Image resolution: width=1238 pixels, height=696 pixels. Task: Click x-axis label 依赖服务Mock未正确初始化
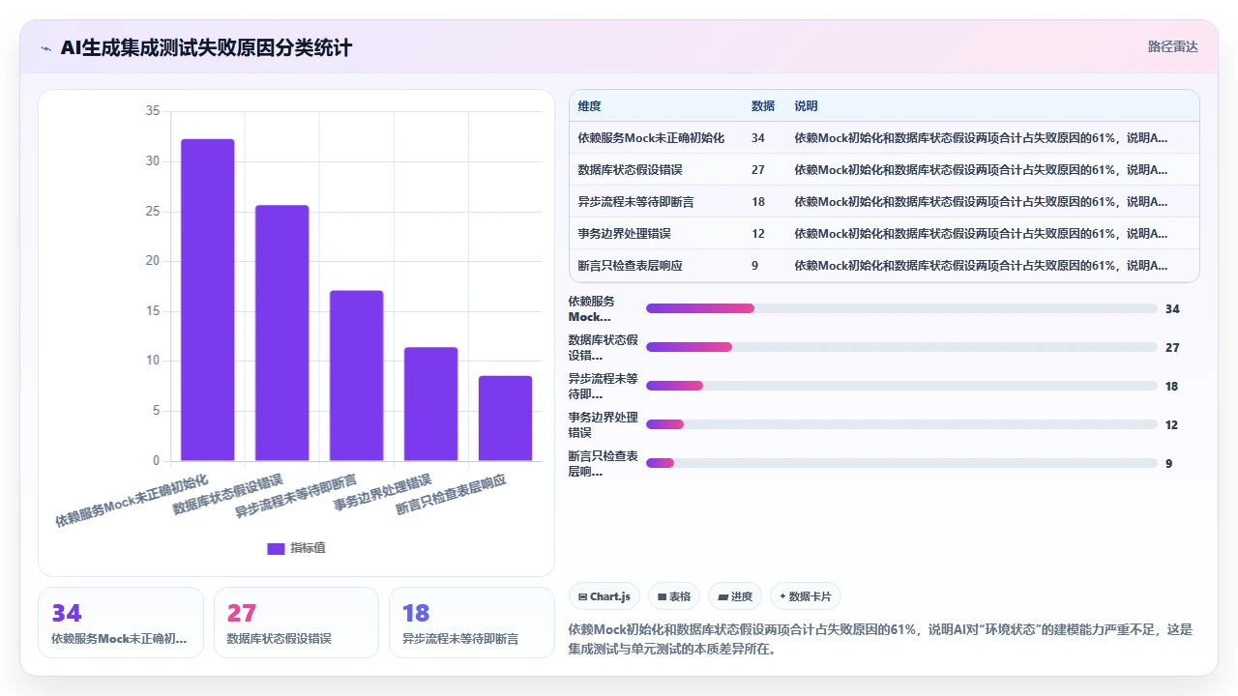click(132, 501)
